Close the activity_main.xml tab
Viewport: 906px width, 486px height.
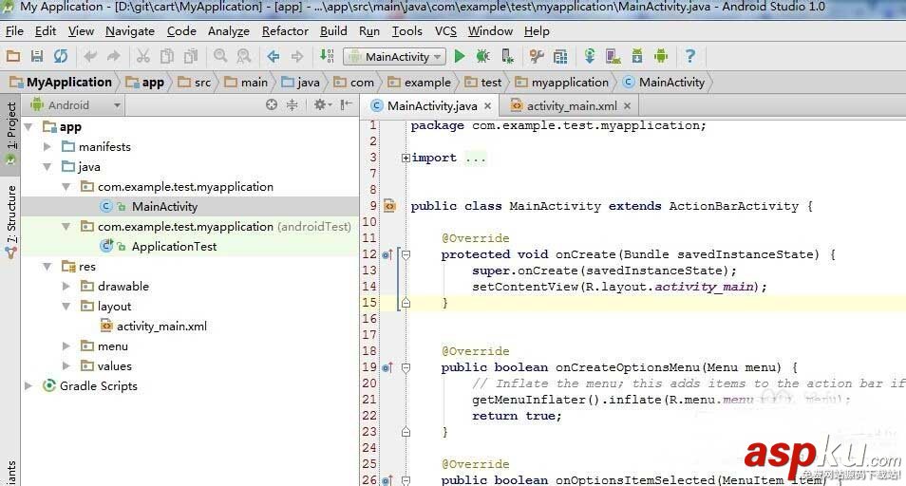pos(627,106)
